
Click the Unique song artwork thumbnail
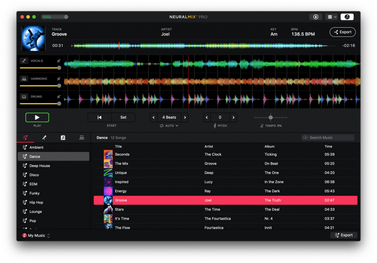pyautogui.click(x=108, y=173)
